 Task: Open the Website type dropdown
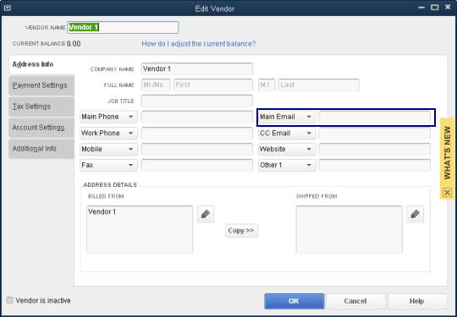(287, 149)
